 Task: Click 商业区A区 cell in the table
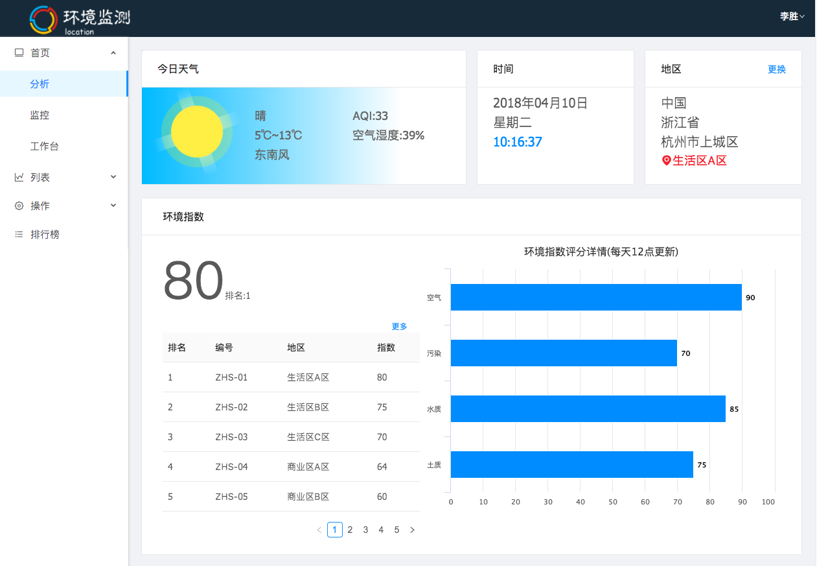tap(308, 467)
